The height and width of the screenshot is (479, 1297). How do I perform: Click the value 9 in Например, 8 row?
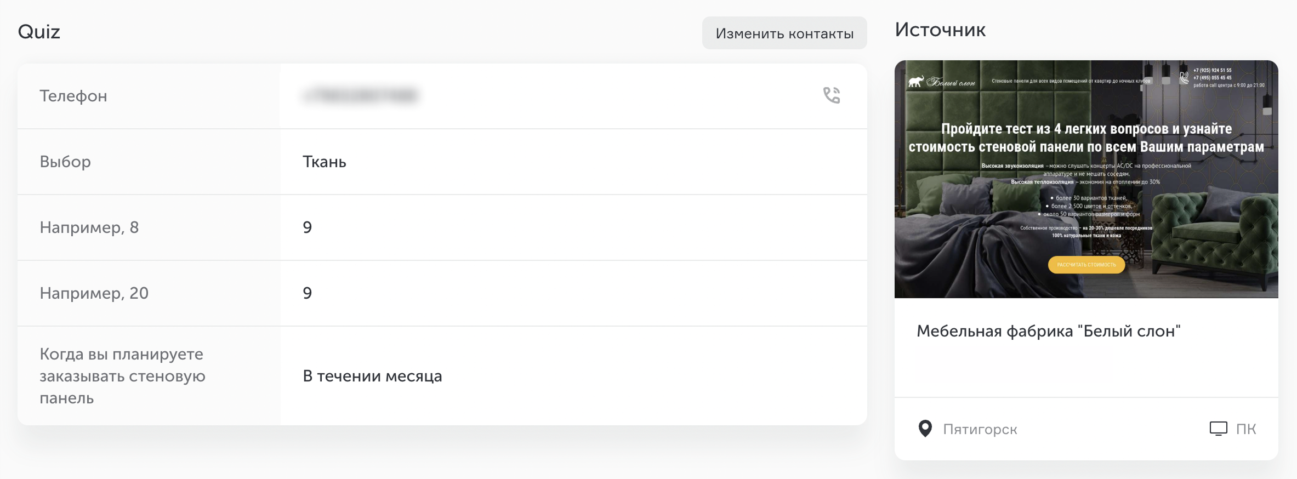pos(308,227)
